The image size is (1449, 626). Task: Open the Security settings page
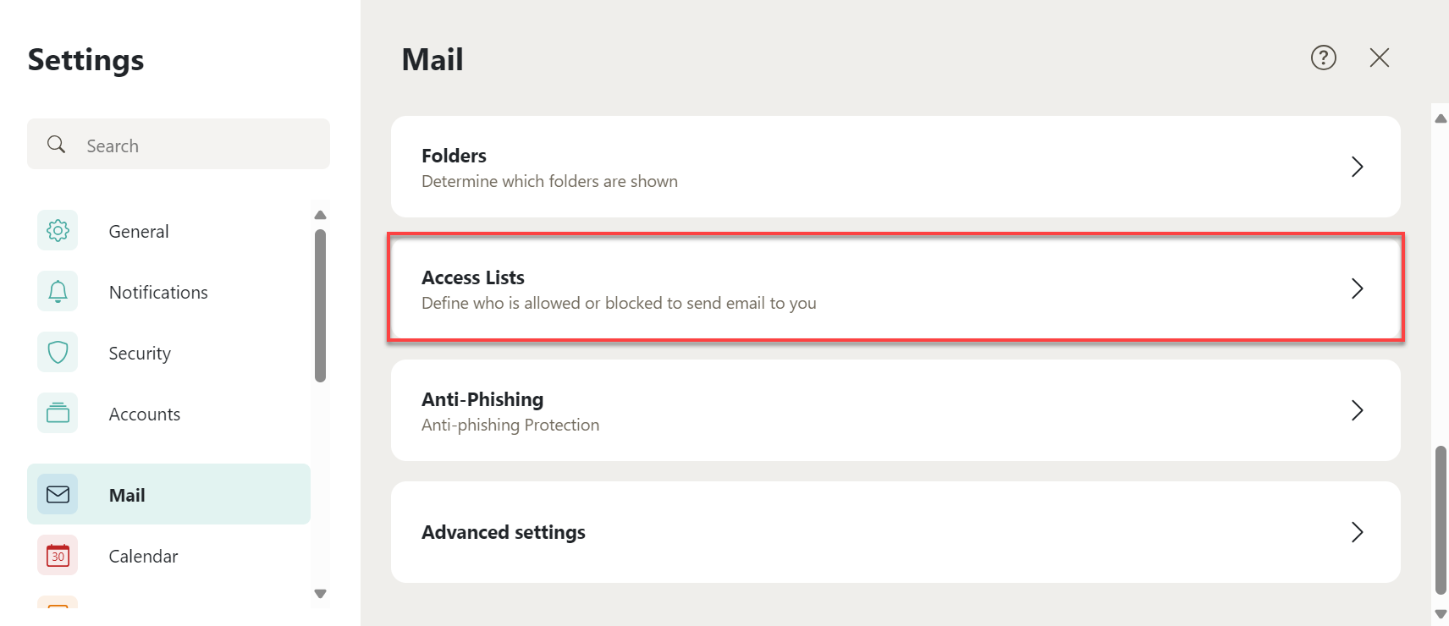[x=139, y=352]
